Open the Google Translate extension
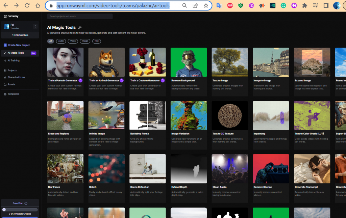Viewport: 346px width, 218px height. click(219, 5)
